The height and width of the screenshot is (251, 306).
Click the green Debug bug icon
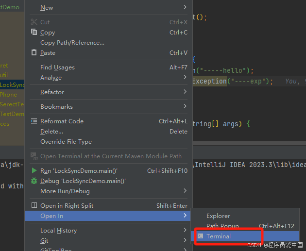tap(34, 181)
